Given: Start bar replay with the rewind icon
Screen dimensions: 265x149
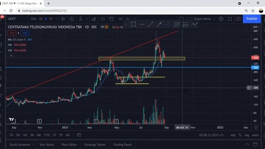Looking at the screenshot, I should tap(120, 19).
